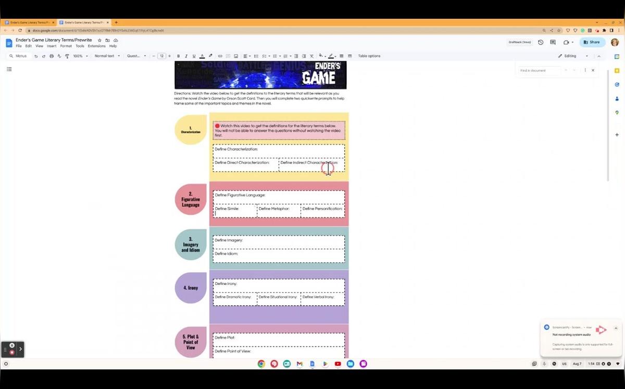The width and height of the screenshot is (625, 389).
Task: Open the text alignment dropdown
Action: (x=246, y=56)
